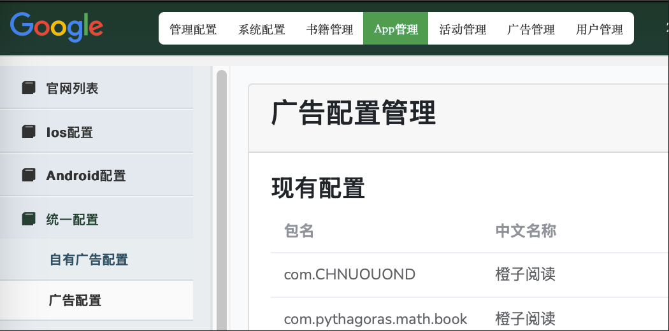Click the Google logo
This screenshot has height=331, width=669.
57,27
